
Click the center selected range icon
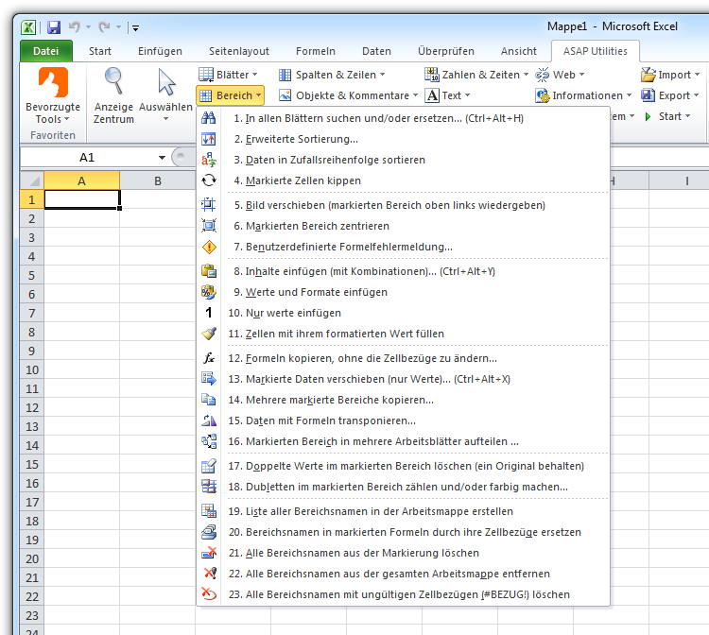[x=209, y=226]
